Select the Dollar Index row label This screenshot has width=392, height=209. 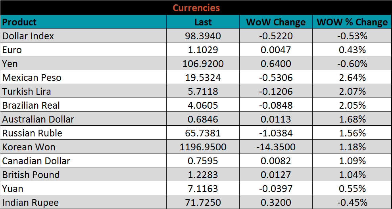pos(28,36)
